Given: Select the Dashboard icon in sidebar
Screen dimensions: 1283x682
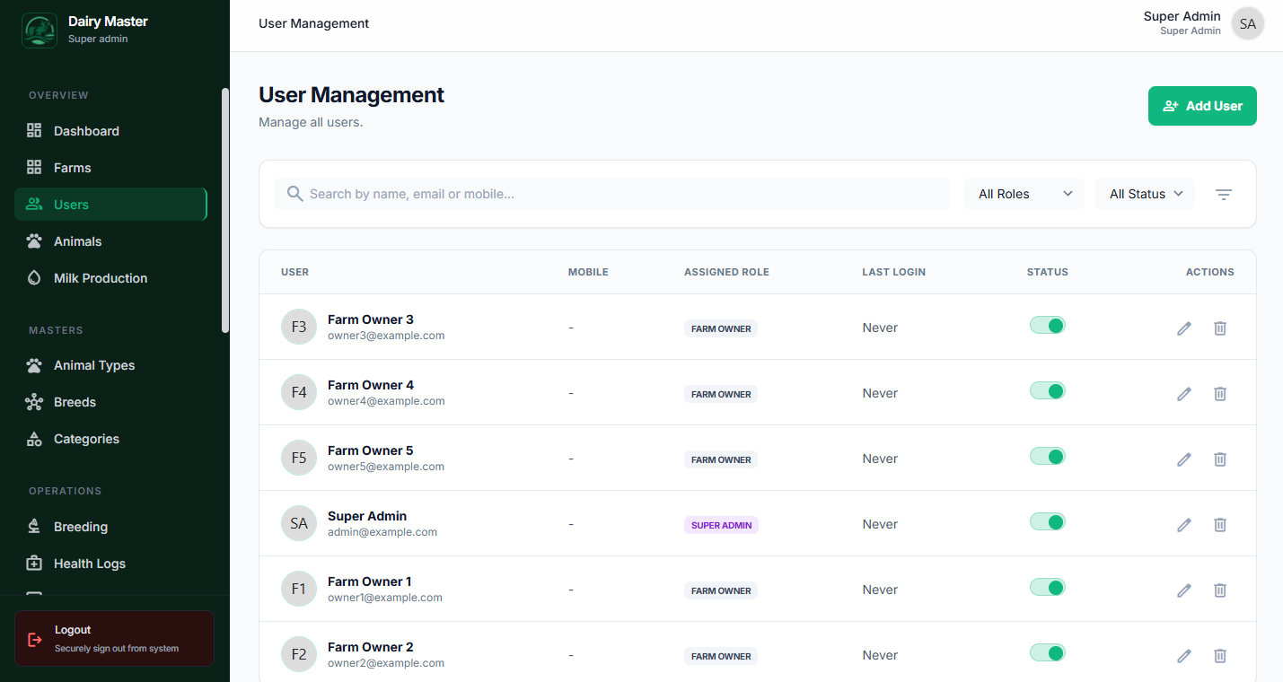Looking at the screenshot, I should tap(34, 130).
